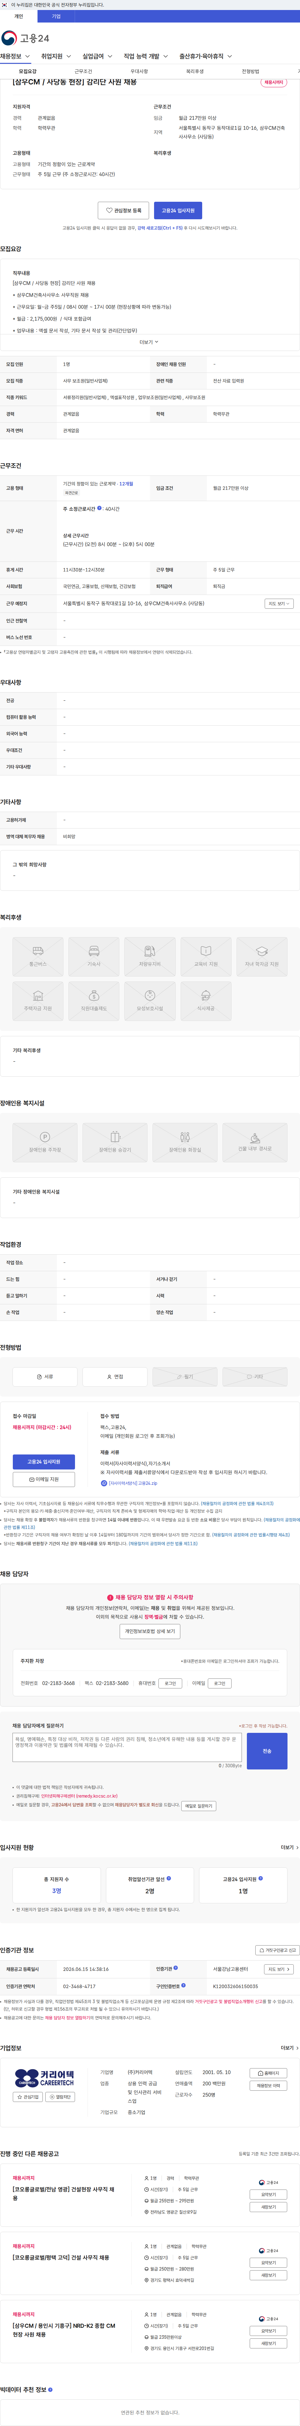Click the 거짓구인광고 신고 button
The height and width of the screenshot is (2426, 300).
pyautogui.click(x=277, y=1951)
